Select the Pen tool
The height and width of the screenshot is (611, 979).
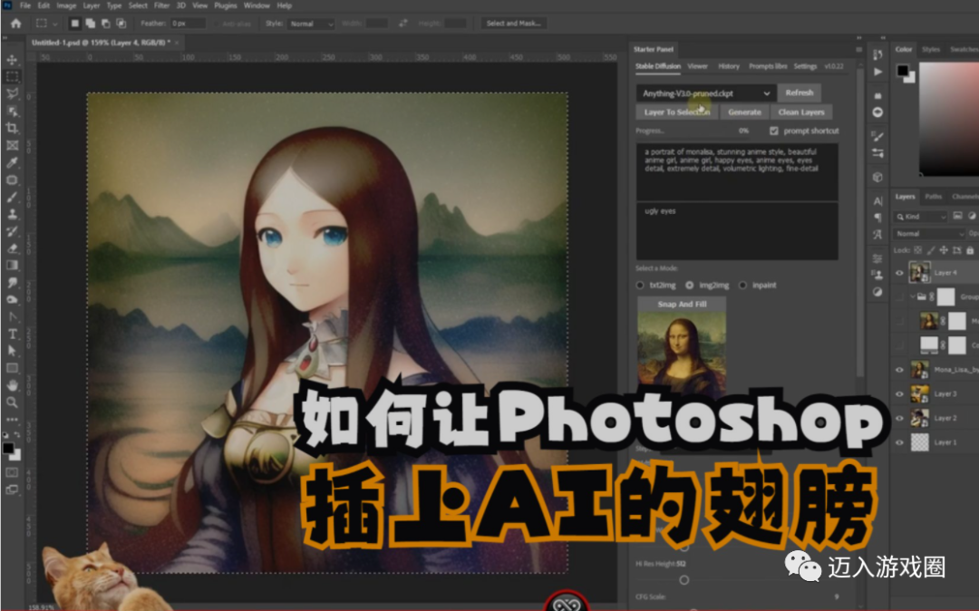(x=12, y=317)
